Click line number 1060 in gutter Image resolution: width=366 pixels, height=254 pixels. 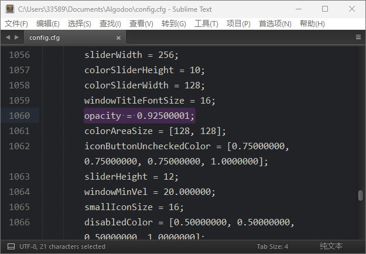tap(19, 116)
